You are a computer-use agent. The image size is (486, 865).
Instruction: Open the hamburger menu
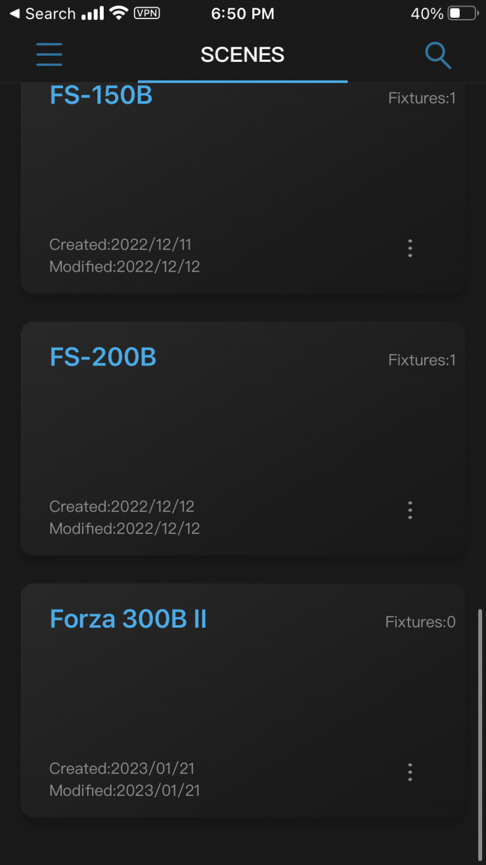click(x=49, y=55)
